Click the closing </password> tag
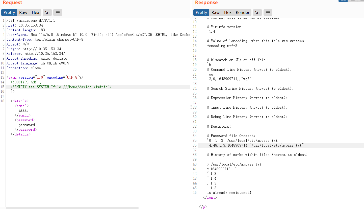This screenshot has height=209, width=364. click(x=26, y=129)
